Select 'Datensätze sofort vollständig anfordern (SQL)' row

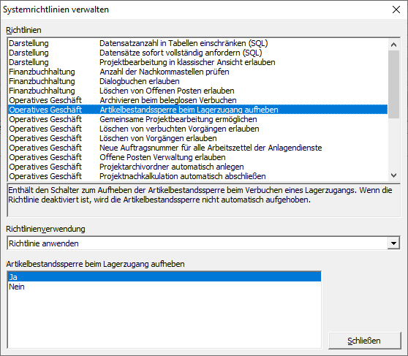(197, 53)
